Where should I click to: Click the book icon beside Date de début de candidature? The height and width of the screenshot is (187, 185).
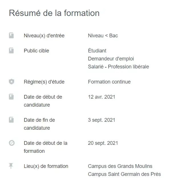click(11, 97)
